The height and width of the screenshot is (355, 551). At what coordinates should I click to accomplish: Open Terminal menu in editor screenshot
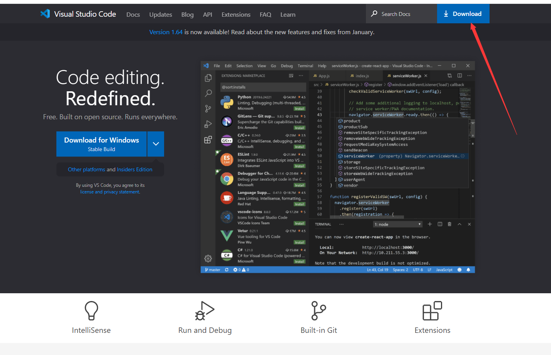click(305, 66)
